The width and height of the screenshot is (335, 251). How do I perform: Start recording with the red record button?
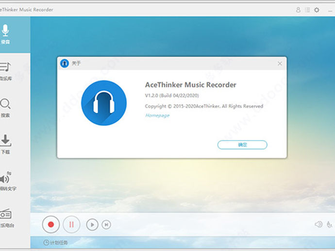(51, 224)
